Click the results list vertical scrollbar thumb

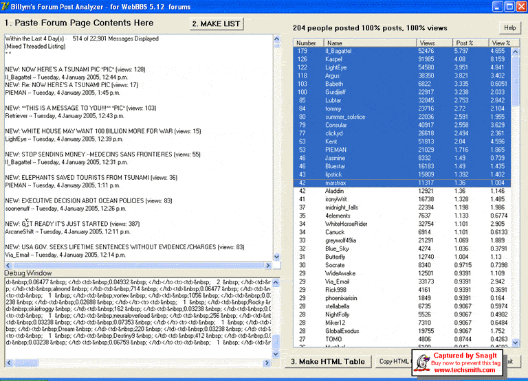[515, 81]
